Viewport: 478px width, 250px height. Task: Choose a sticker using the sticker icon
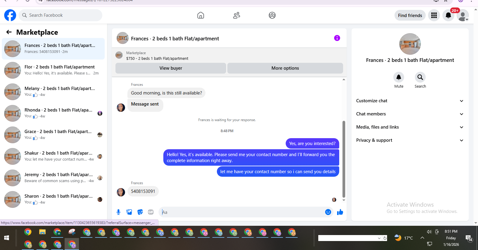[140, 212]
